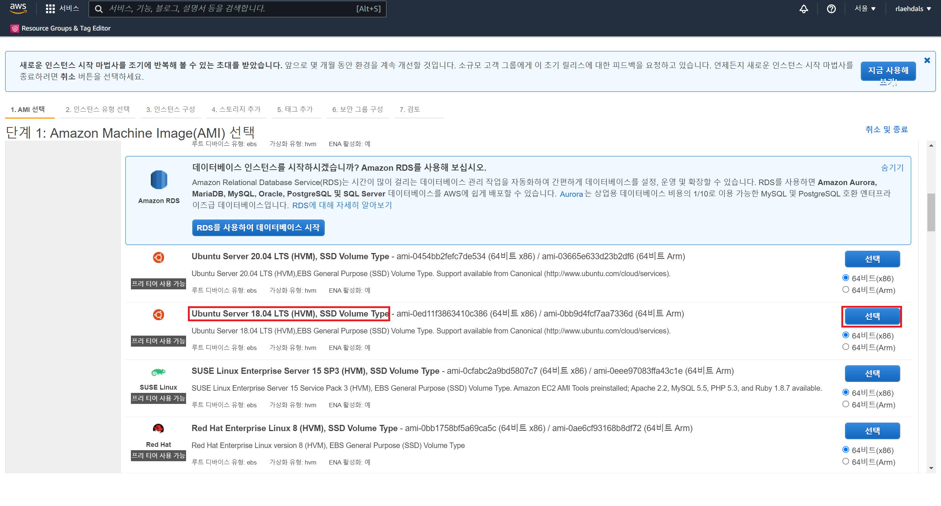Click Resource Groups & Tag Editor icon
941x506 pixels.
15,29
